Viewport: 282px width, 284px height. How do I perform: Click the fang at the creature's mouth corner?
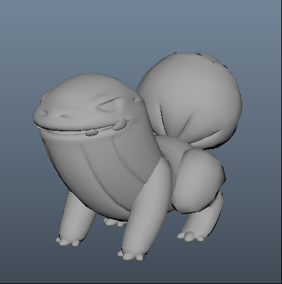120,124
